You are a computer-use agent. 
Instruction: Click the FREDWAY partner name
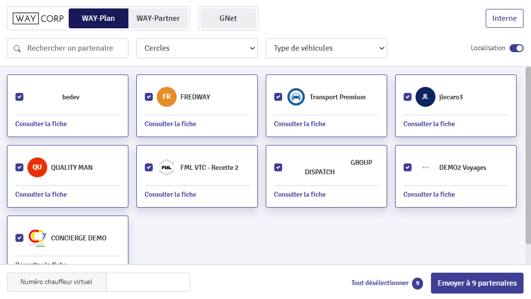tap(196, 97)
